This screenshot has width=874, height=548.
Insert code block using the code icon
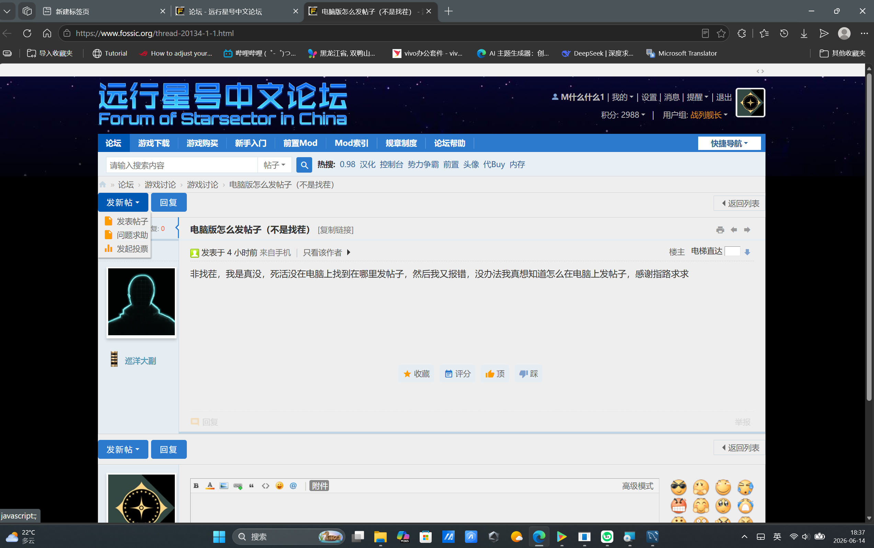pyautogui.click(x=265, y=486)
